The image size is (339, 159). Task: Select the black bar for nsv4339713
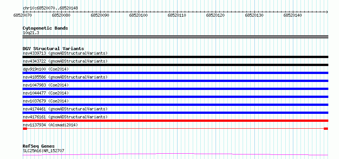(175, 57)
